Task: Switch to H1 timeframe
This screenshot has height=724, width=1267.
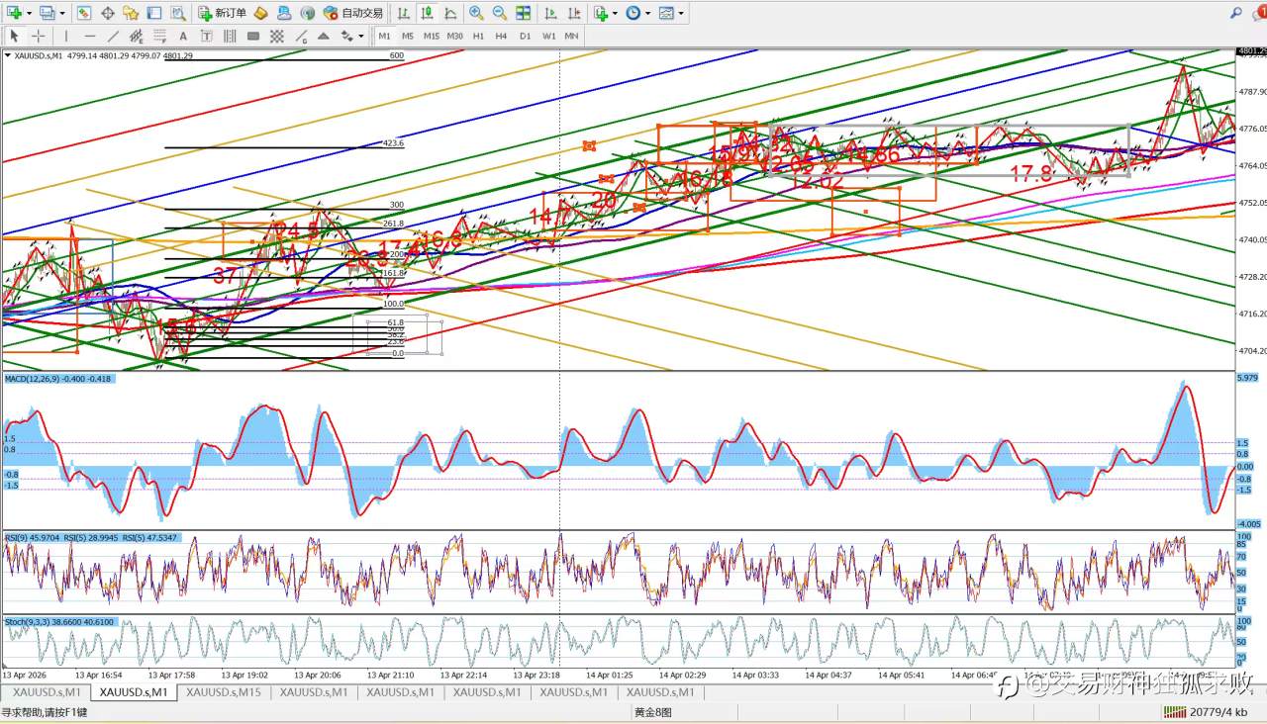Action: (x=478, y=36)
